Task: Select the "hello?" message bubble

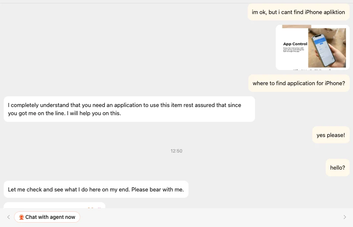Action: tap(337, 168)
